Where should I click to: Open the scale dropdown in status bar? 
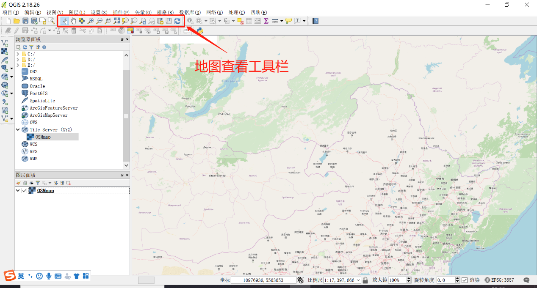[x=358, y=280]
